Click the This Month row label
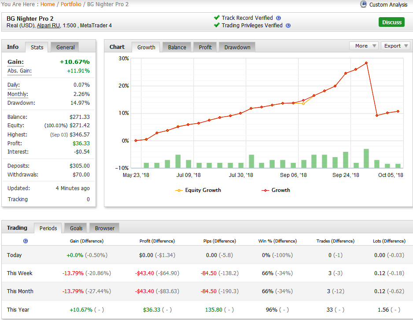The width and height of the screenshot is (413, 320). coord(20,291)
